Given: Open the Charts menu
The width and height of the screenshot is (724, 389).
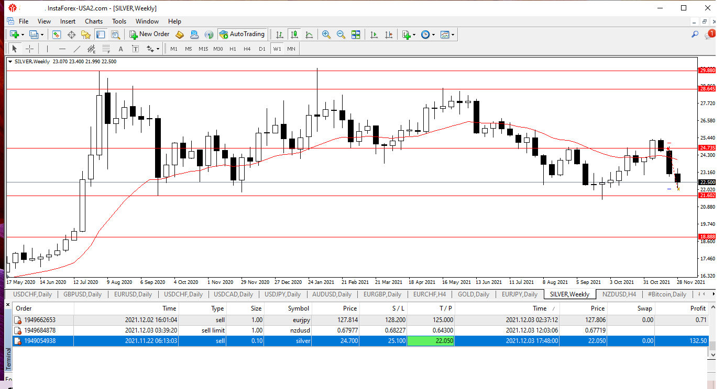Looking at the screenshot, I should (x=94, y=21).
